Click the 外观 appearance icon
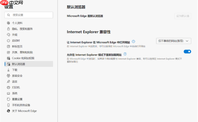Image resolution: width=198 pixels, height=122 pixels. [8, 35]
